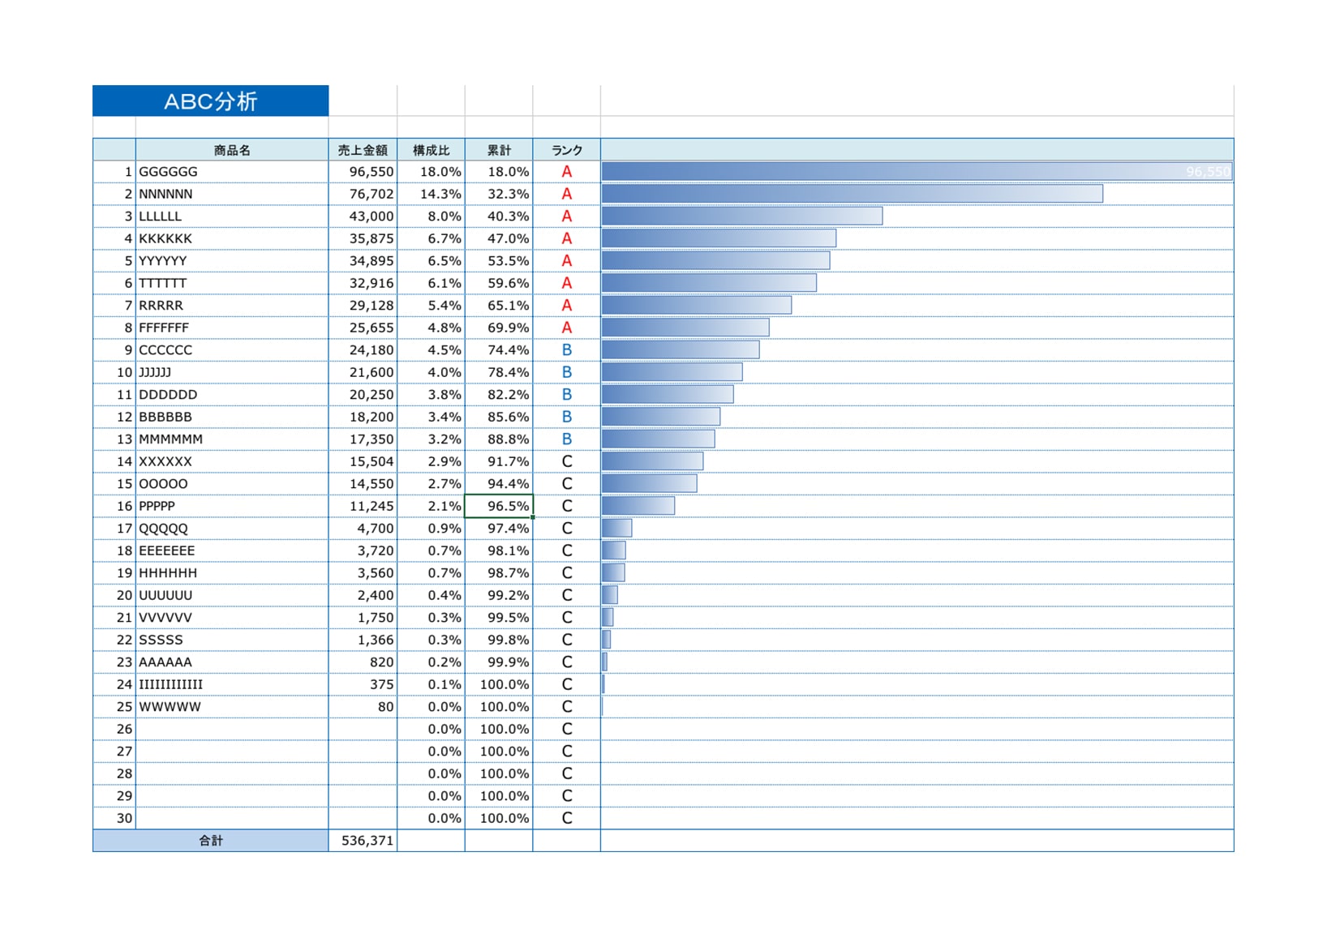1327x938 pixels.
Task: Click product name FFFFFFF
Action: pyautogui.click(x=164, y=328)
